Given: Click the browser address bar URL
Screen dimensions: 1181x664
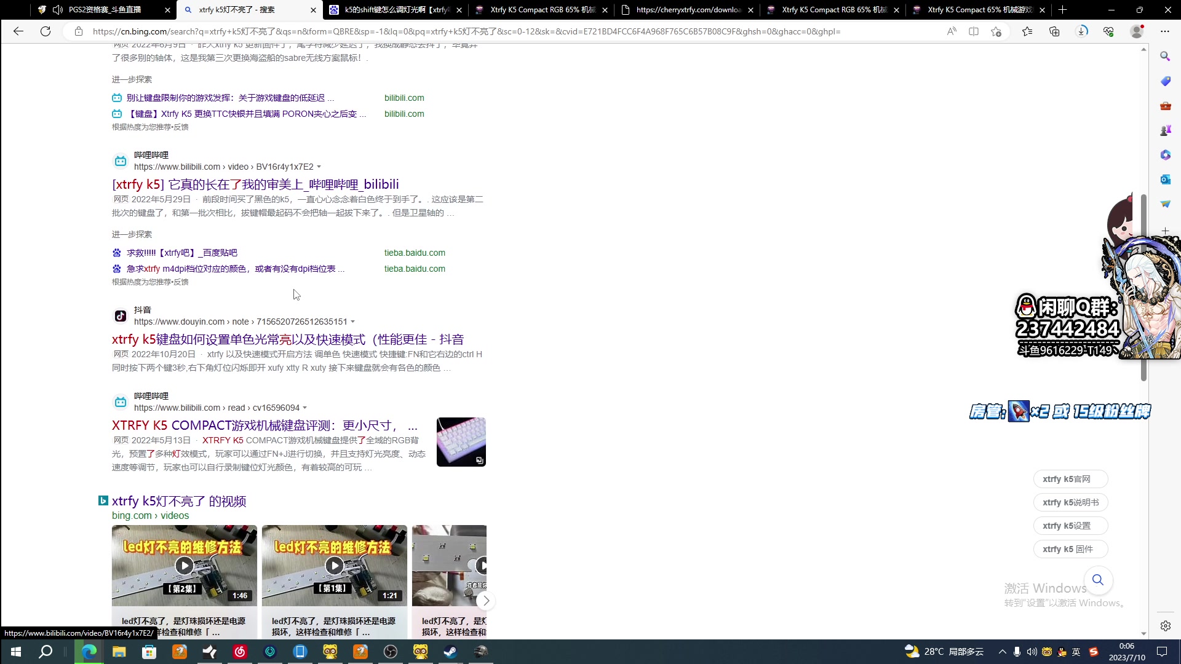Looking at the screenshot, I should coord(466,31).
